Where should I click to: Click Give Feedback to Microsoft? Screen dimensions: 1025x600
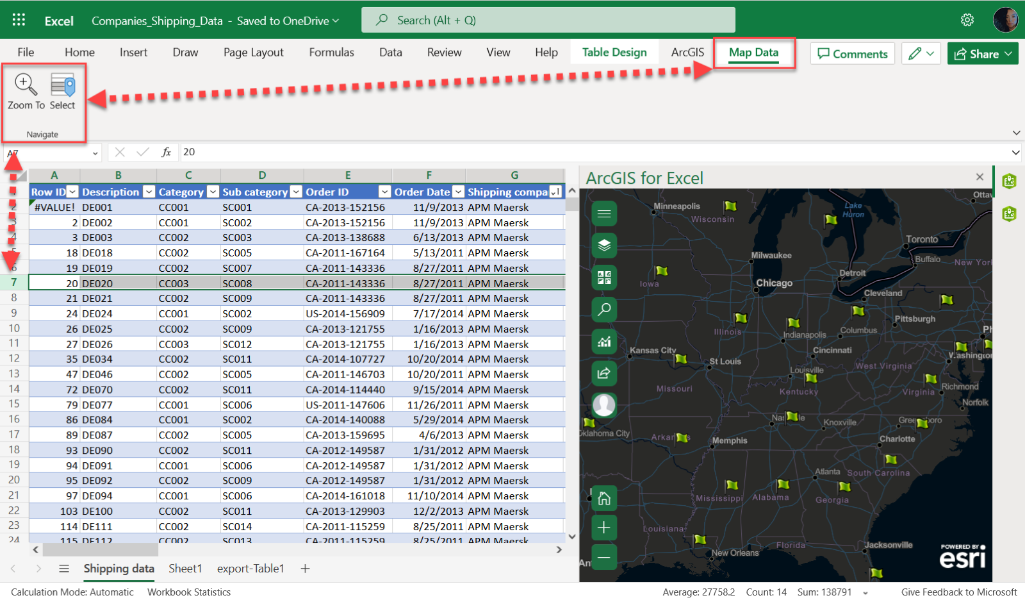coord(959,592)
